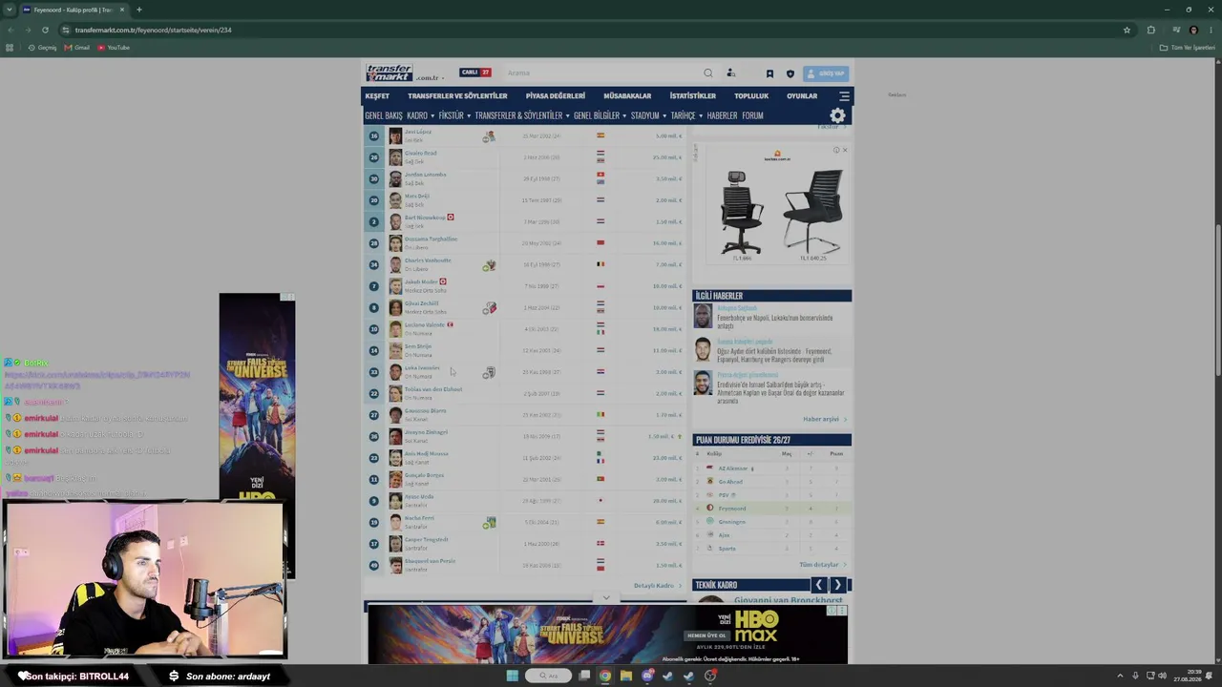Open the bookmark watchlist icon
The height and width of the screenshot is (687, 1222).
[769, 73]
